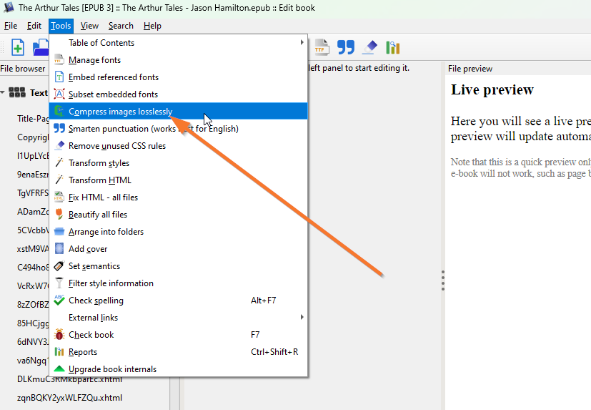Click the reports bar chart toolbar icon
This screenshot has width=591, height=410.
393,47
